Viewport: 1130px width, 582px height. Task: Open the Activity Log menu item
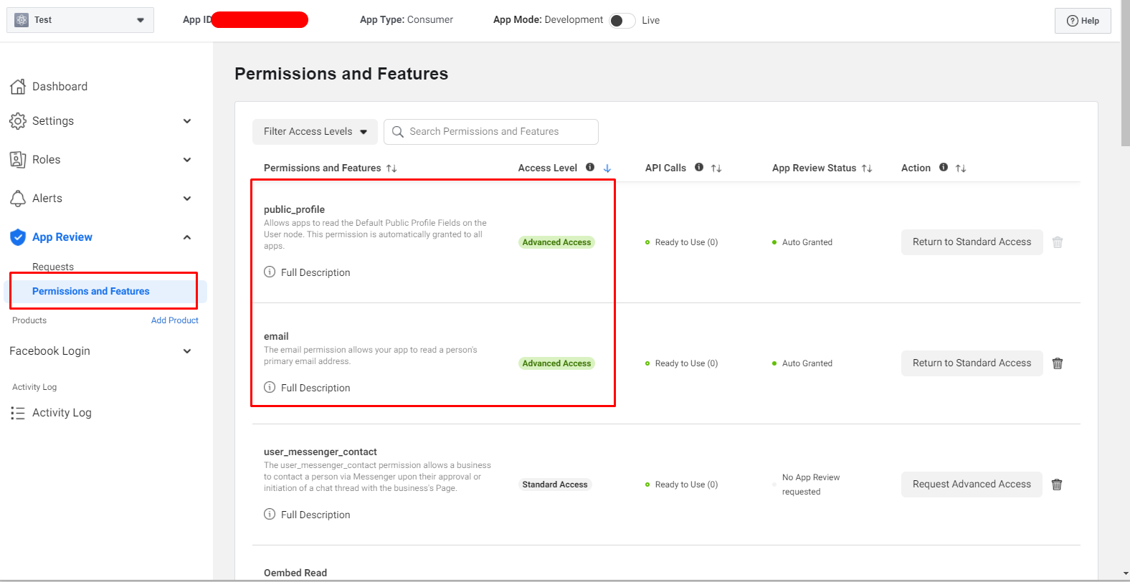[x=62, y=413]
